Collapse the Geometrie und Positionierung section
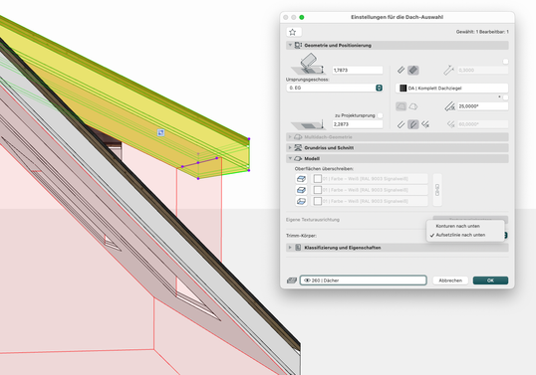 pos(290,45)
